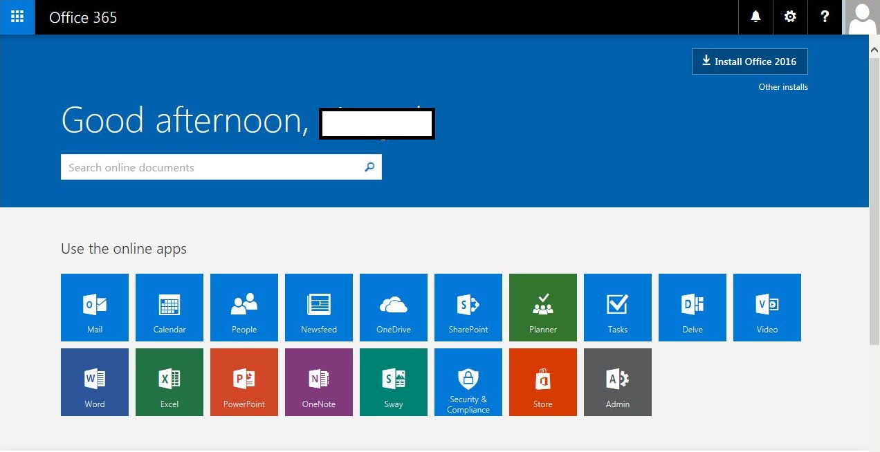Open the settings gear menu

pos(790,17)
